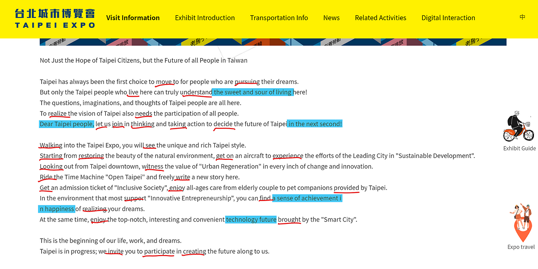Screen dimensions: 538x269
Task: Click the phrase "Urban Regeneration"
Action: click(x=230, y=167)
